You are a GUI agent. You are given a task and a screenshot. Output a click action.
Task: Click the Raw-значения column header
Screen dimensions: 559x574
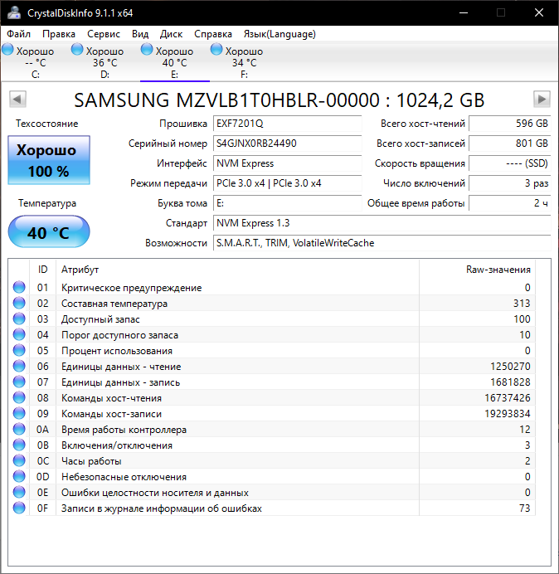click(x=477, y=270)
